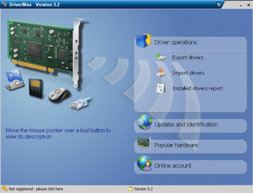Click the Installed drivers report document icon
This screenshot has height=193, width=253.
(161, 88)
